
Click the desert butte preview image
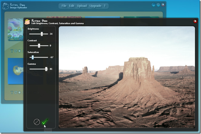click(x=127, y=77)
